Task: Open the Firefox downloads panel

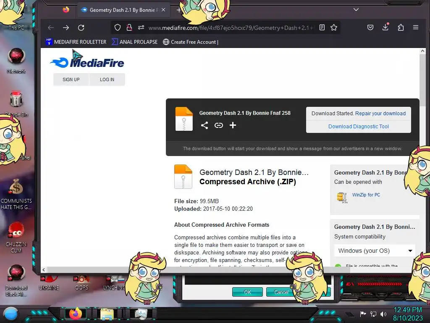Action: 385,27
